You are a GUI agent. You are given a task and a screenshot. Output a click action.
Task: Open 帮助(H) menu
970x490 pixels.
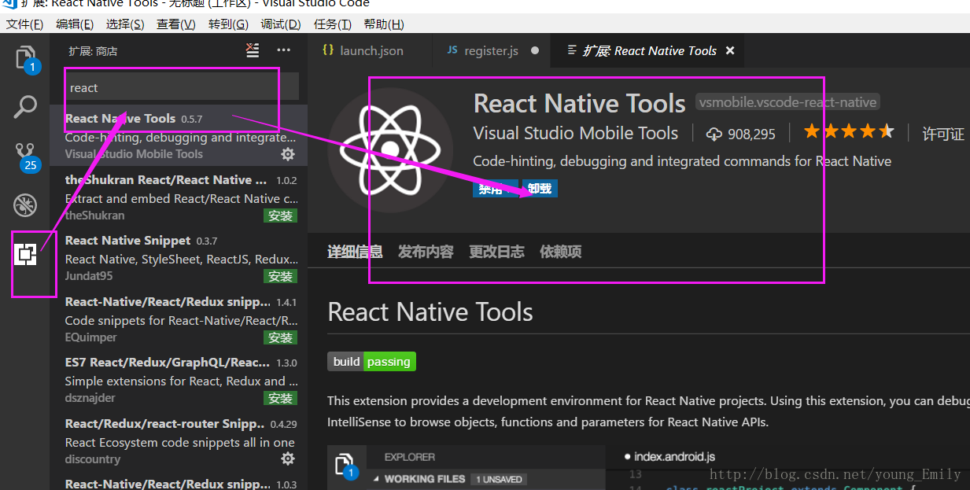(x=384, y=24)
